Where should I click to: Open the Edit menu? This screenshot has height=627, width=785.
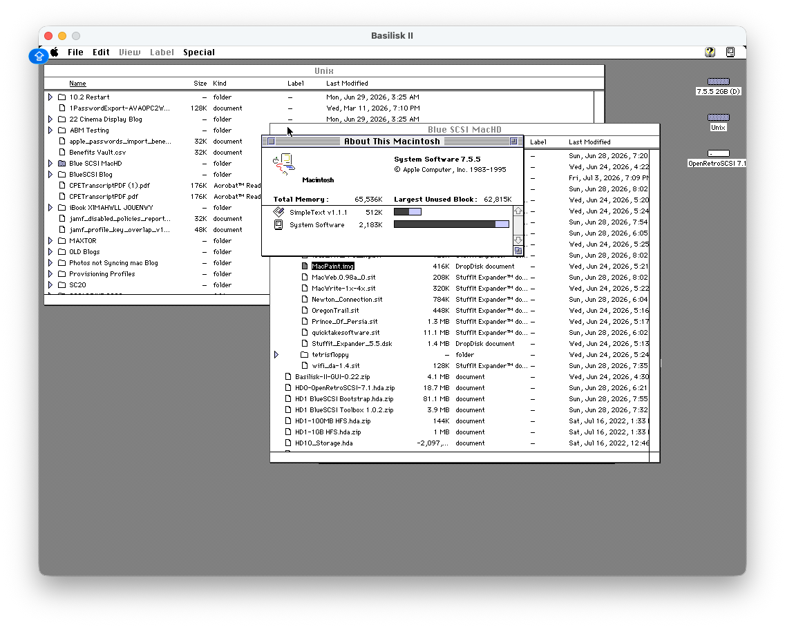101,52
